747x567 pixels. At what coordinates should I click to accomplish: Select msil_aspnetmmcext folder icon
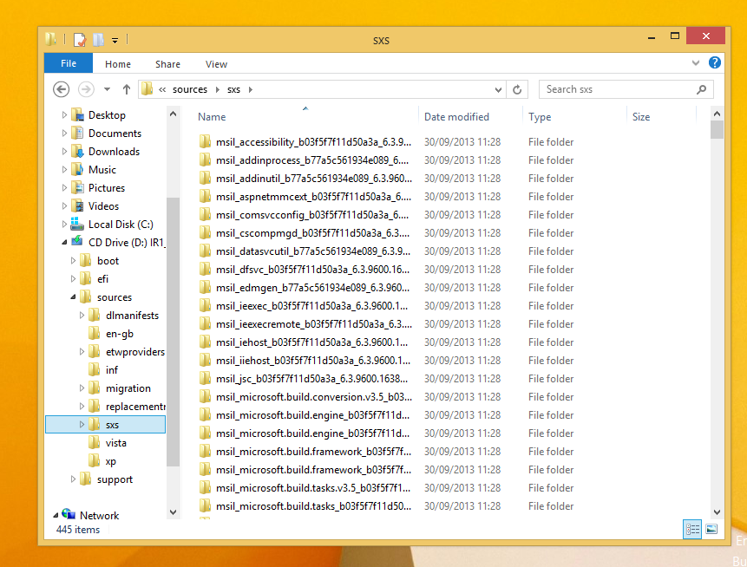pos(205,196)
